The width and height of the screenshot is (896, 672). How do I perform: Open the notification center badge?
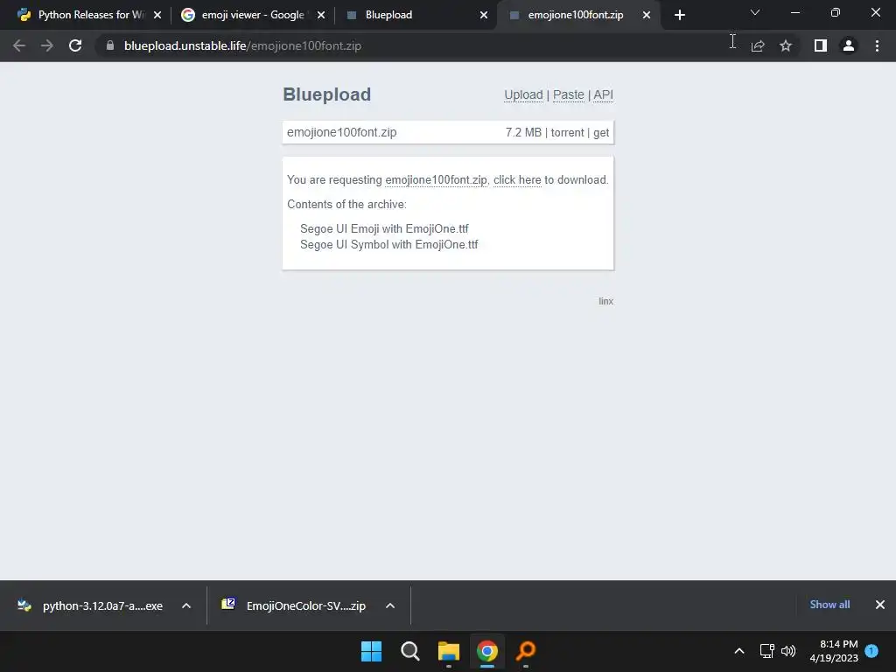click(x=871, y=651)
